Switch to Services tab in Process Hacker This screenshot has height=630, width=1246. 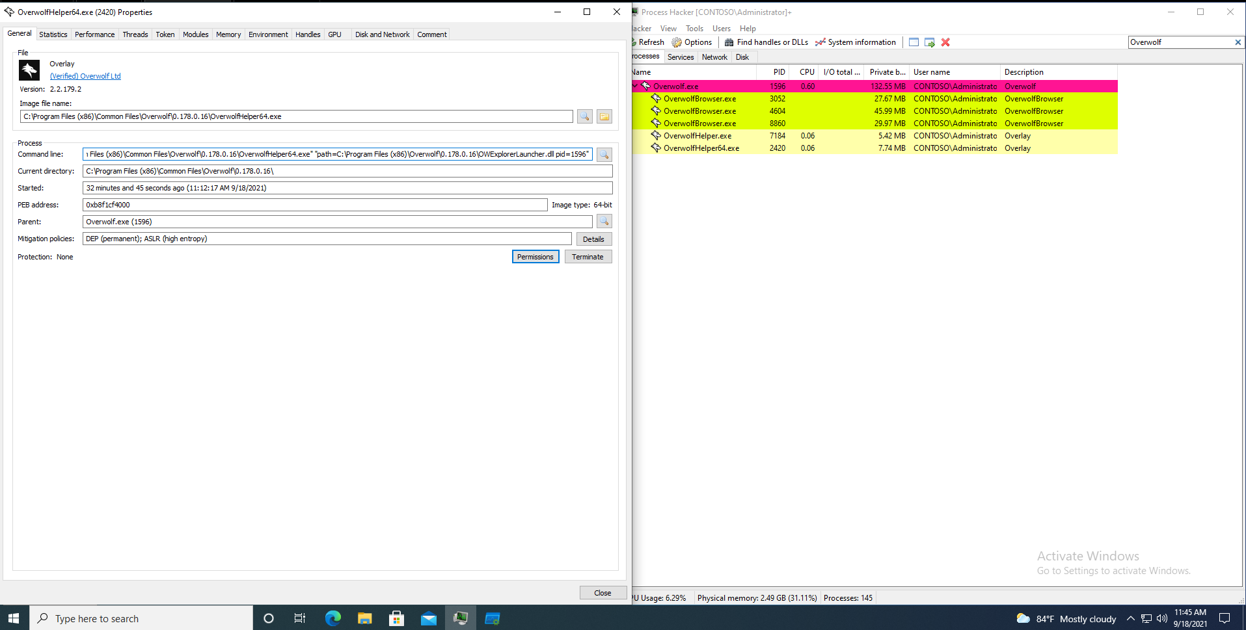(x=681, y=57)
